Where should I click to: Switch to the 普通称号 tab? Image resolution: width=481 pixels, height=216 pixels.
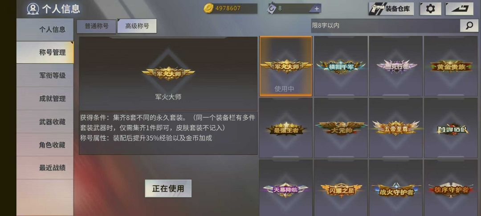[x=96, y=26]
